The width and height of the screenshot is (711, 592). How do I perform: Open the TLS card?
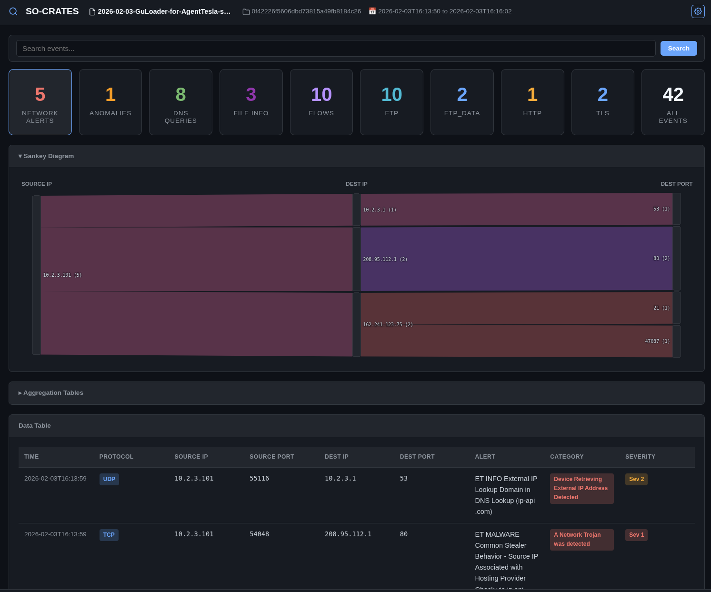[x=603, y=102]
